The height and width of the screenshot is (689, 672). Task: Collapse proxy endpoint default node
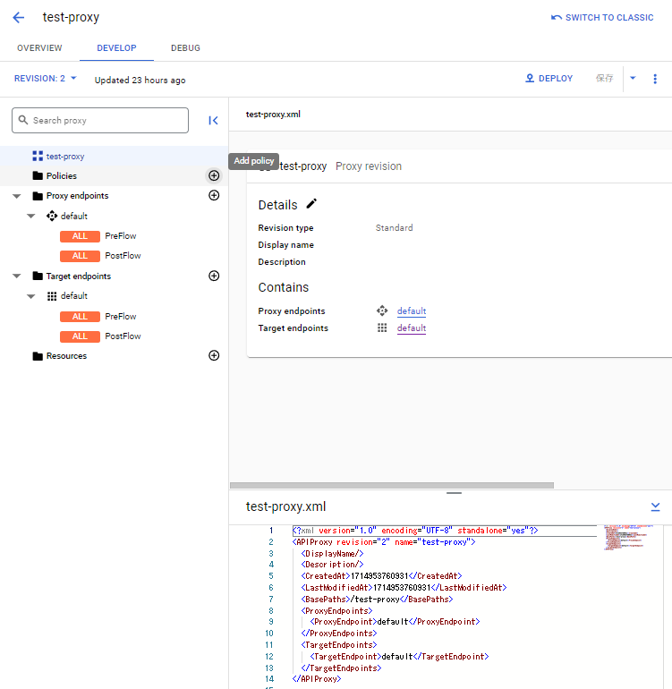[x=30, y=217]
